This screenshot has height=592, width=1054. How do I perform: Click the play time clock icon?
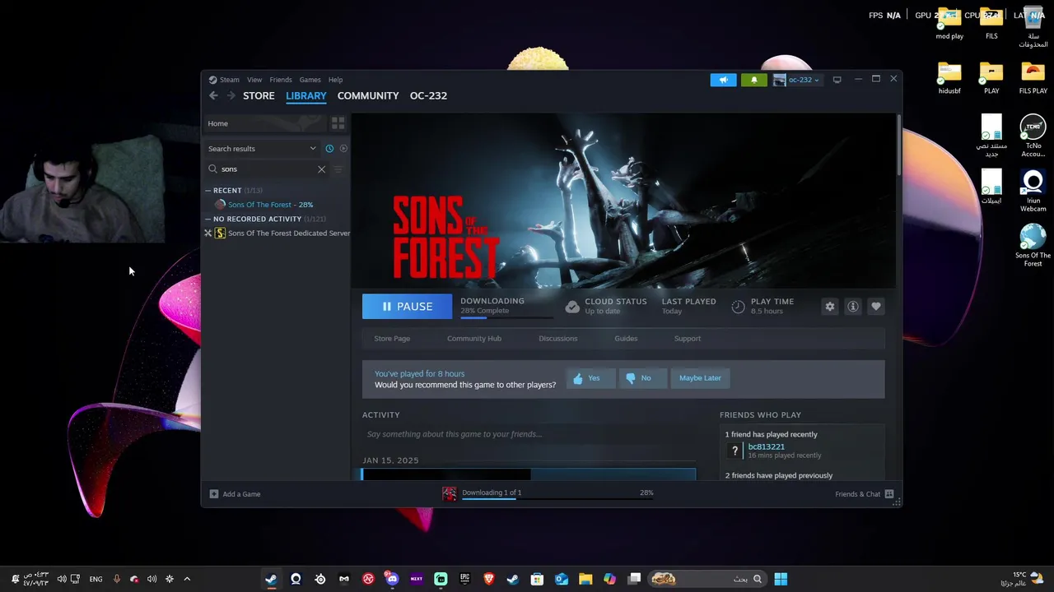(738, 307)
